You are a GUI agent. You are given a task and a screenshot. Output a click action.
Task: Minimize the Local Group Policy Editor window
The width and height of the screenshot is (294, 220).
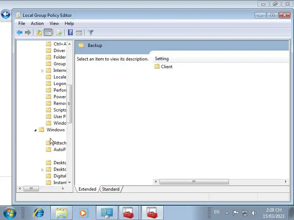[x=260, y=15]
